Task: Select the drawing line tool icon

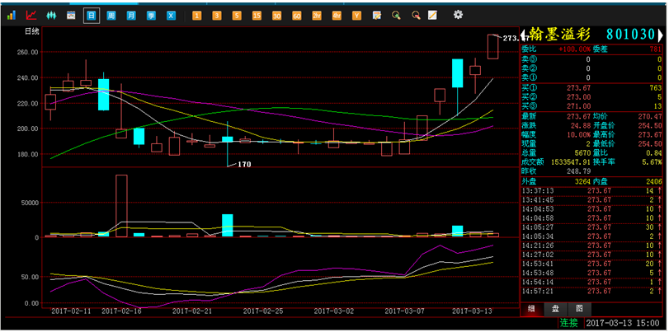Action: point(432,16)
